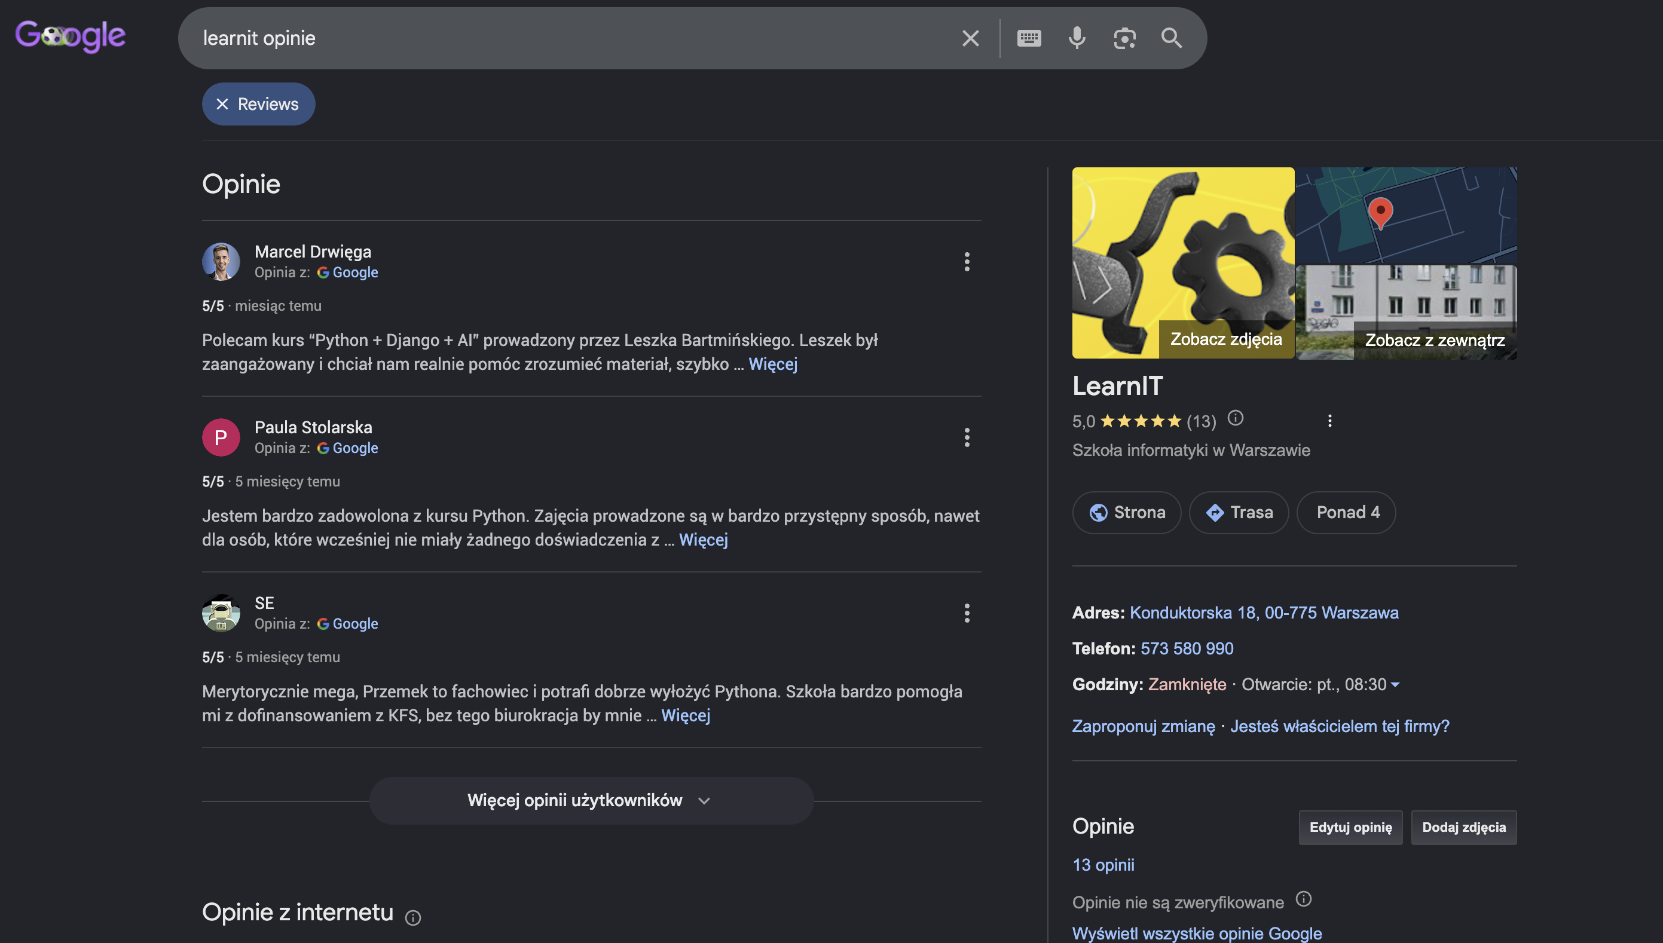1663x943 pixels.
Task: Get directions with the Trasa button
Action: 1239,512
